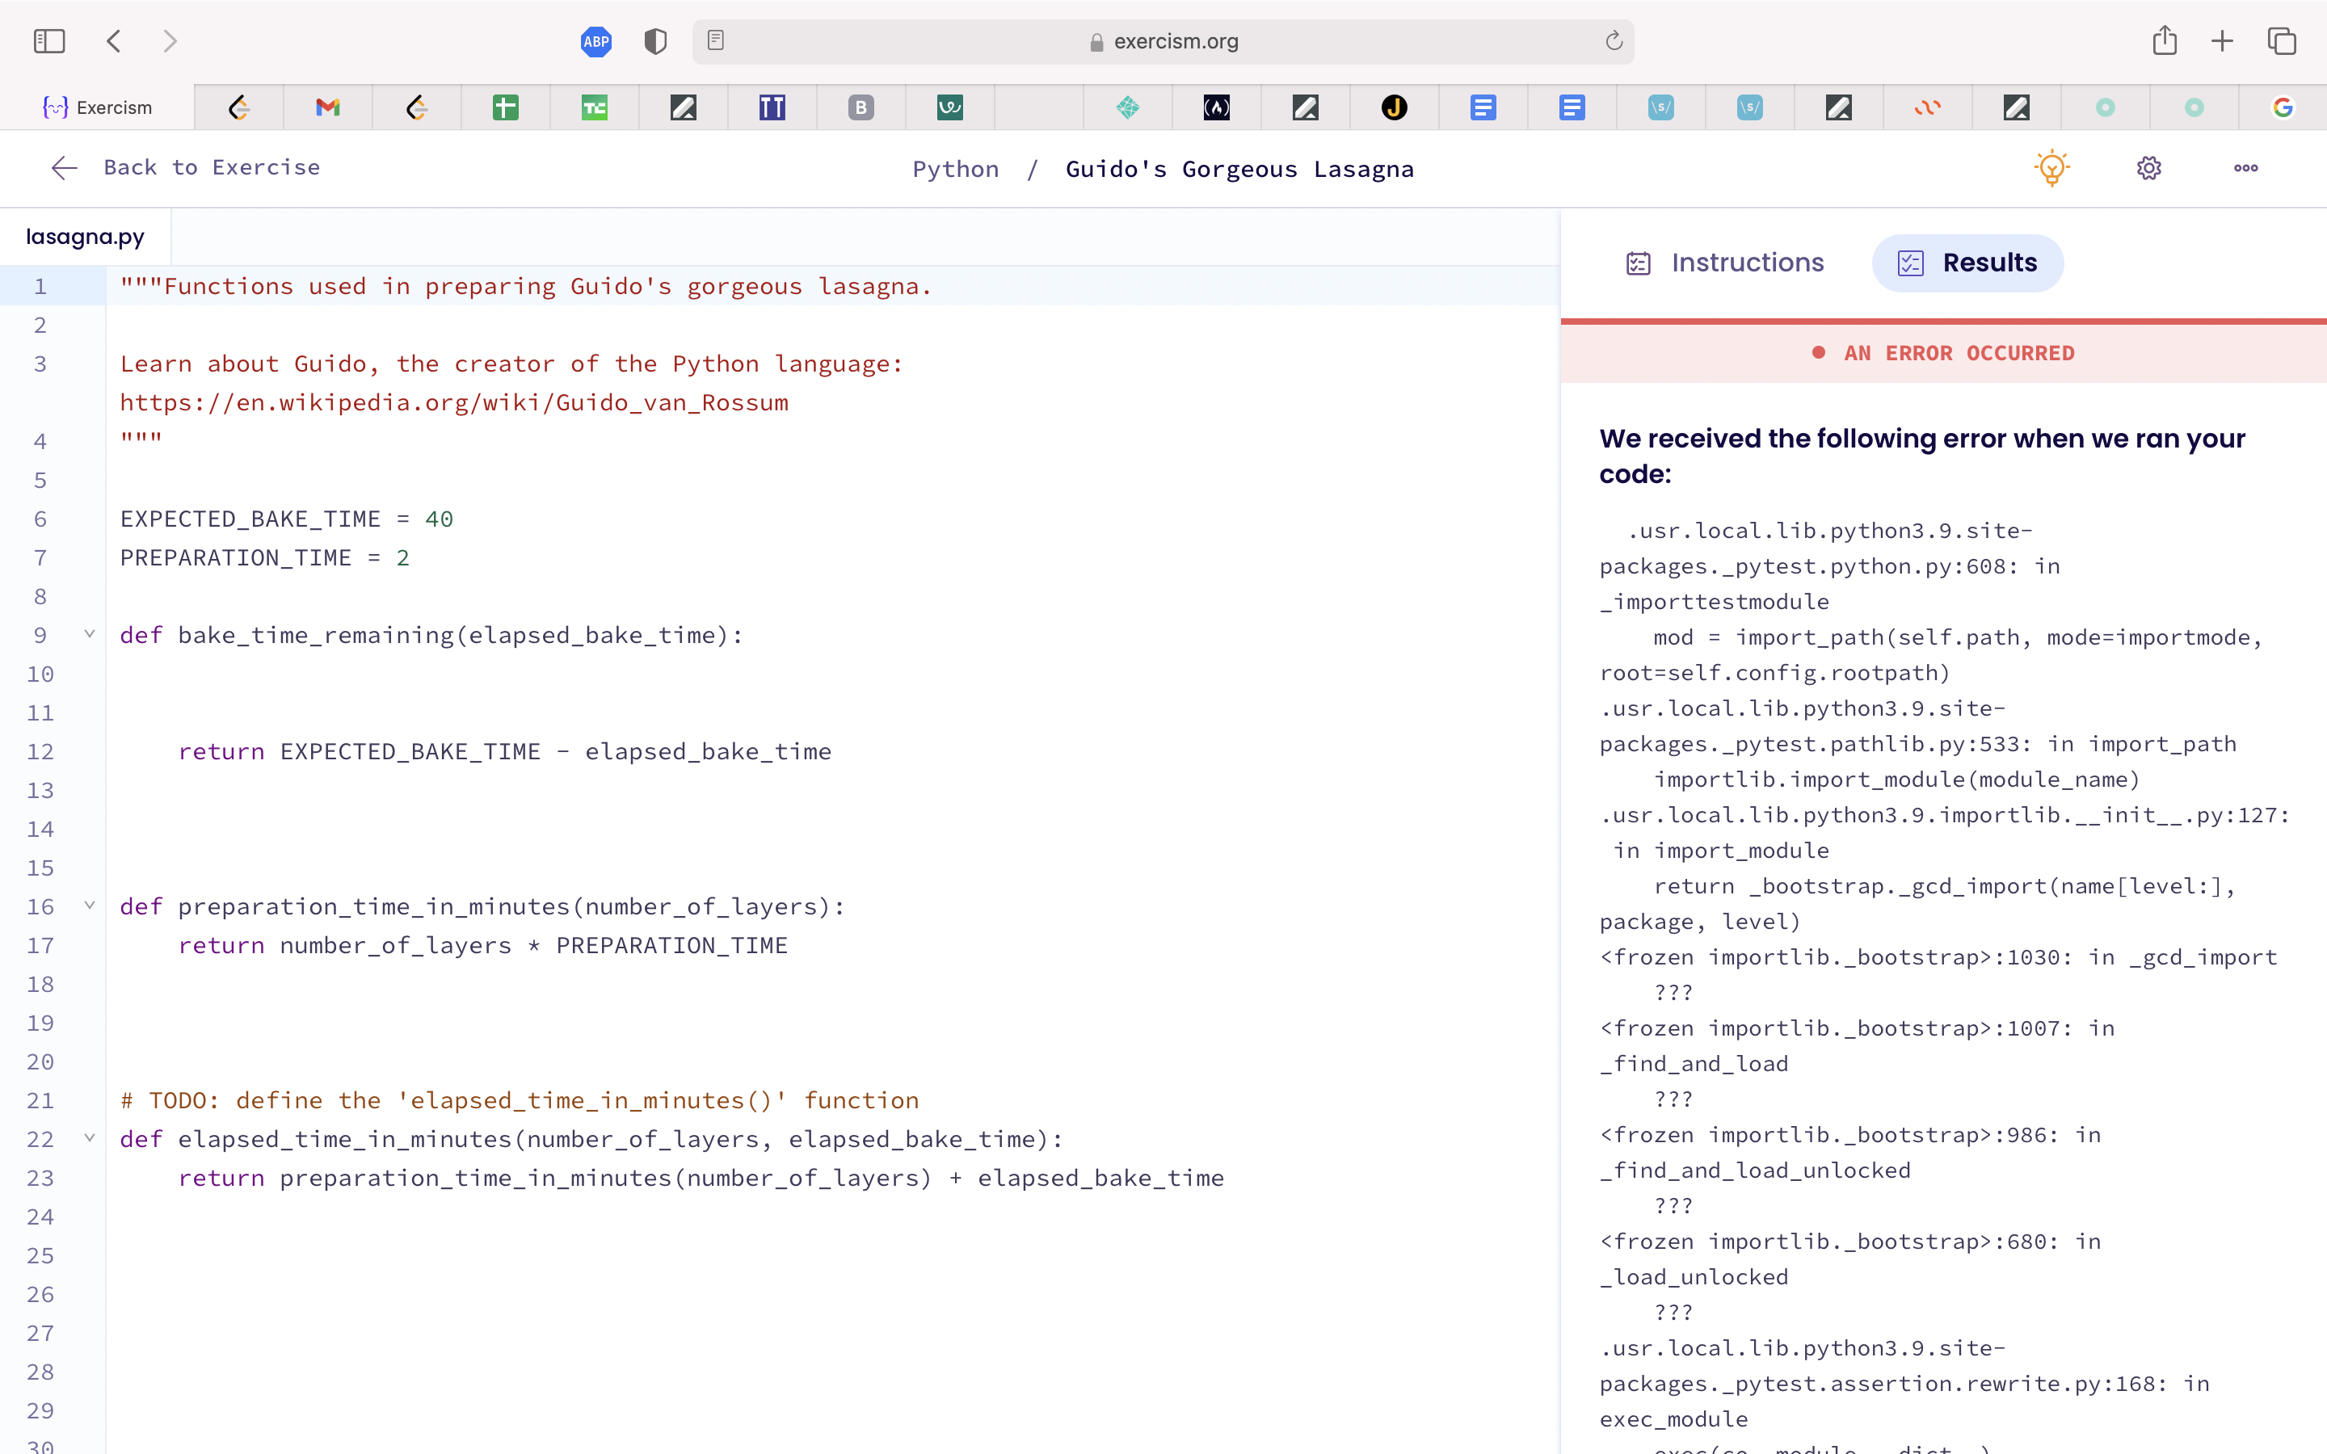This screenshot has height=1454, width=2327.
Task: Show all open tabs overview
Action: click(2281, 41)
